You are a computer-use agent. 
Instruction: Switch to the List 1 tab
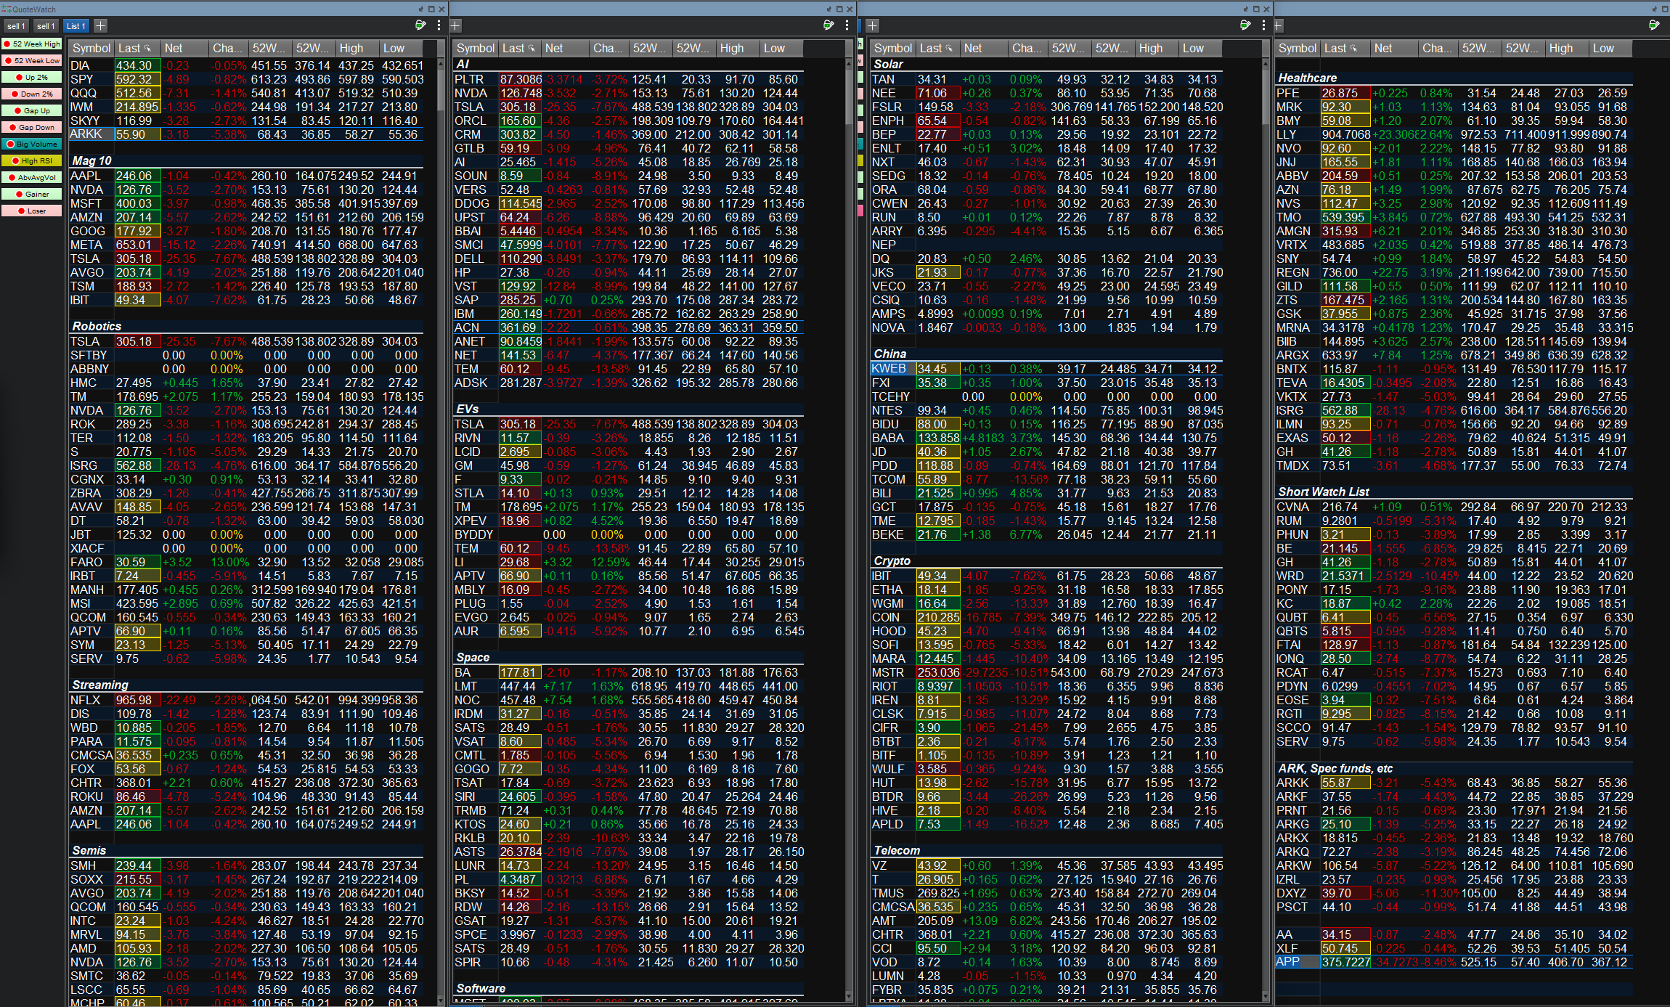pyautogui.click(x=76, y=26)
